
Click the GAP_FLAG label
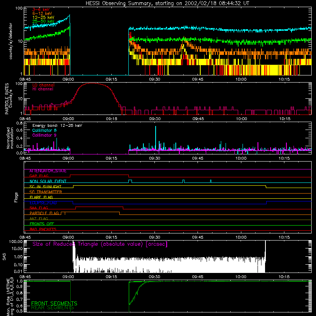point(39,176)
